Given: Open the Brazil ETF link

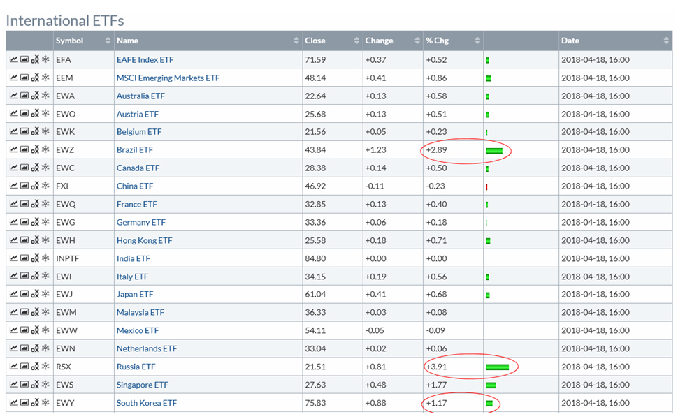Looking at the screenshot, I should coord(135,150).
